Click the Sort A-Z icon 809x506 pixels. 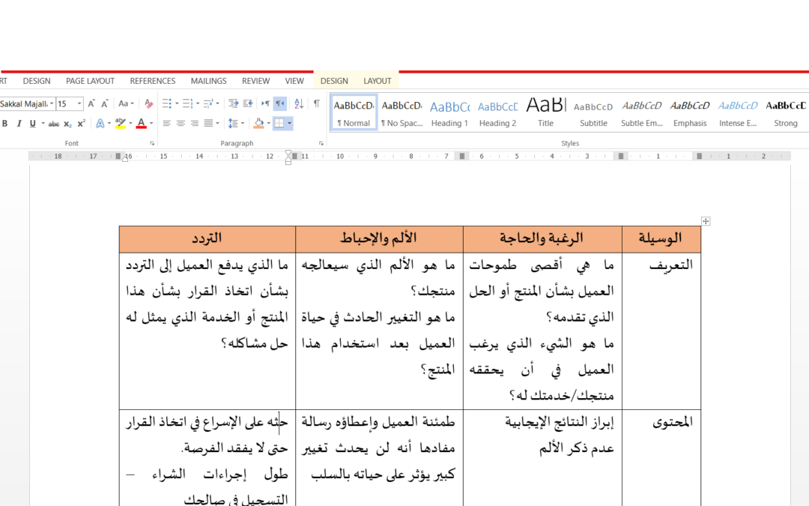pos(299,103)
